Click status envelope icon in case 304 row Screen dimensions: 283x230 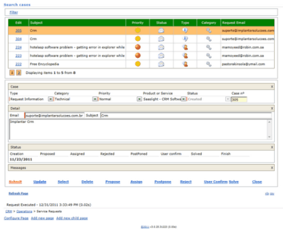point(161,39)
